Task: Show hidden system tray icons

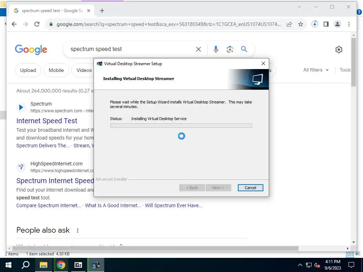Action: (x=300, y=265)
